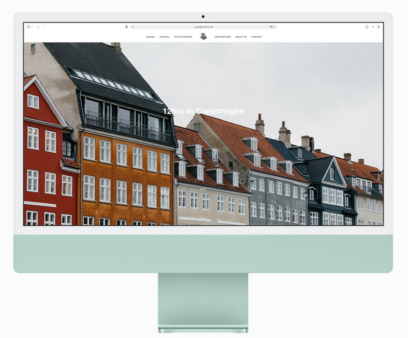Click the 12hrs logo
The height and width of the screenshot is (338, 408).
pyautogui.click(x=203, y=36)
